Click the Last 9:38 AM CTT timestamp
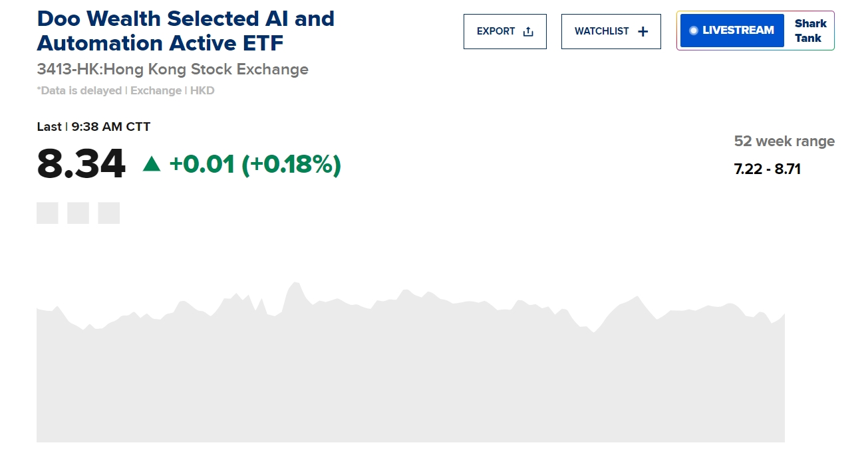 [94, 126]
